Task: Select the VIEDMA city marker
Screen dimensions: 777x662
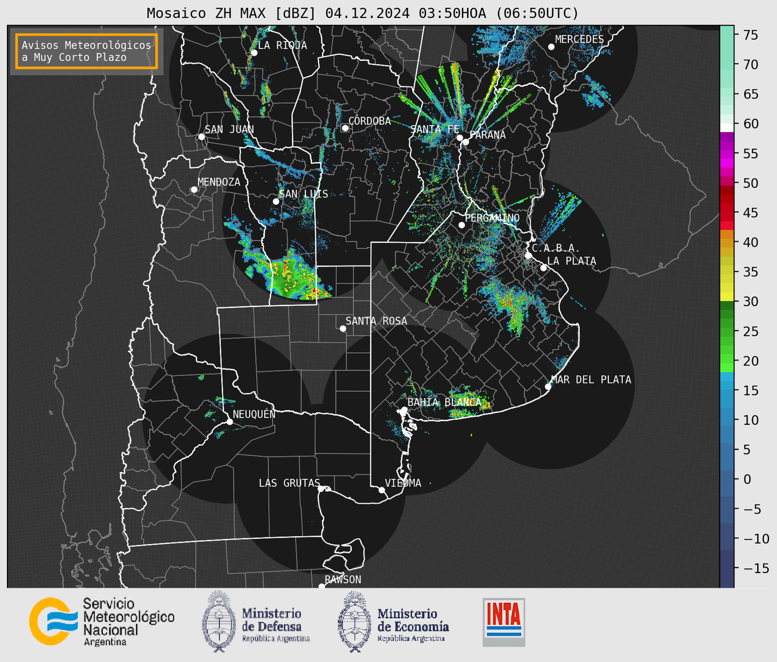Action: pos(382,490)
